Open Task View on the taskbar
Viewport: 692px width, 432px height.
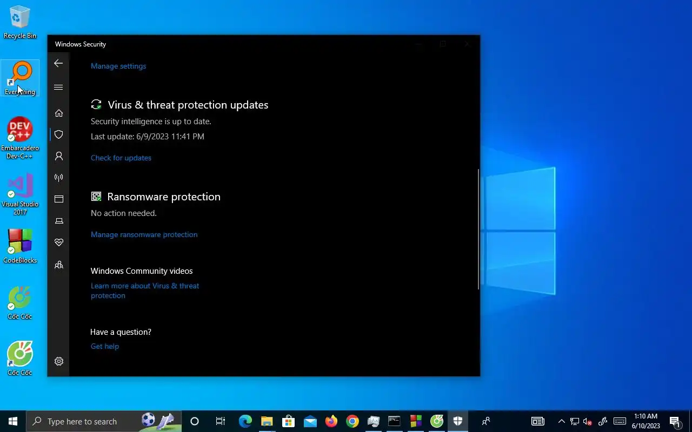point(220,421)
